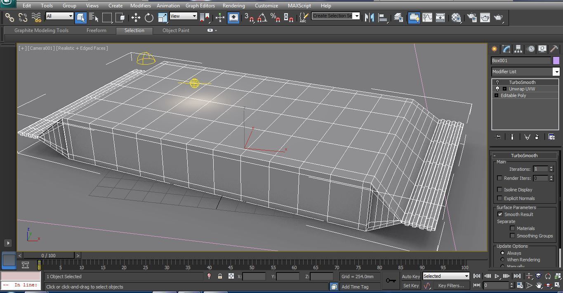Toggle TurboSmooth modifier lightbulb
563x293 pixels.
click(x=497, y=82)
